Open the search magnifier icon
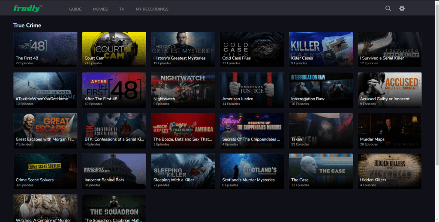Screen dimensions: 439x222 click(x=388, y=9)
